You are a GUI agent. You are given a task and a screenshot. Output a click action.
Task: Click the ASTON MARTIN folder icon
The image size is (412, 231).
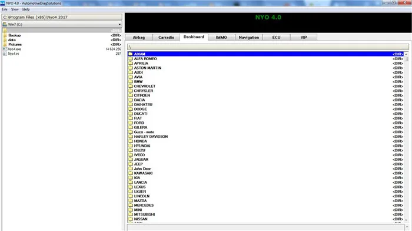coord(131,68)
